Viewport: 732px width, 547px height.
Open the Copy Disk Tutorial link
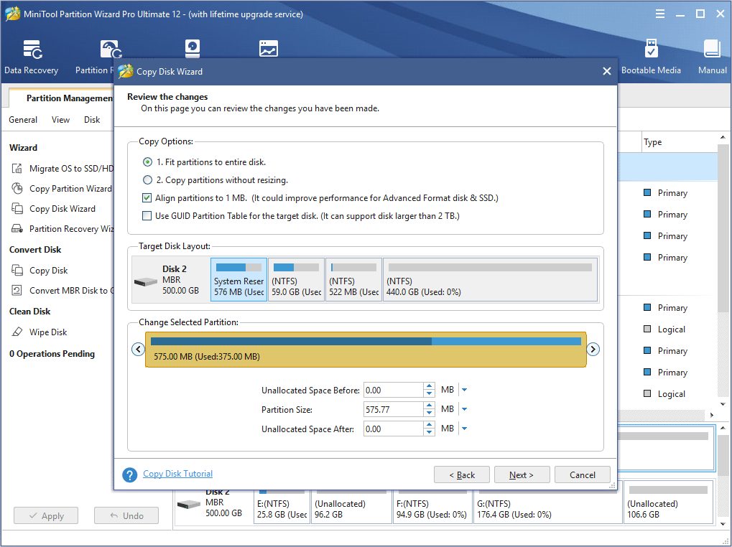point(177,474)
